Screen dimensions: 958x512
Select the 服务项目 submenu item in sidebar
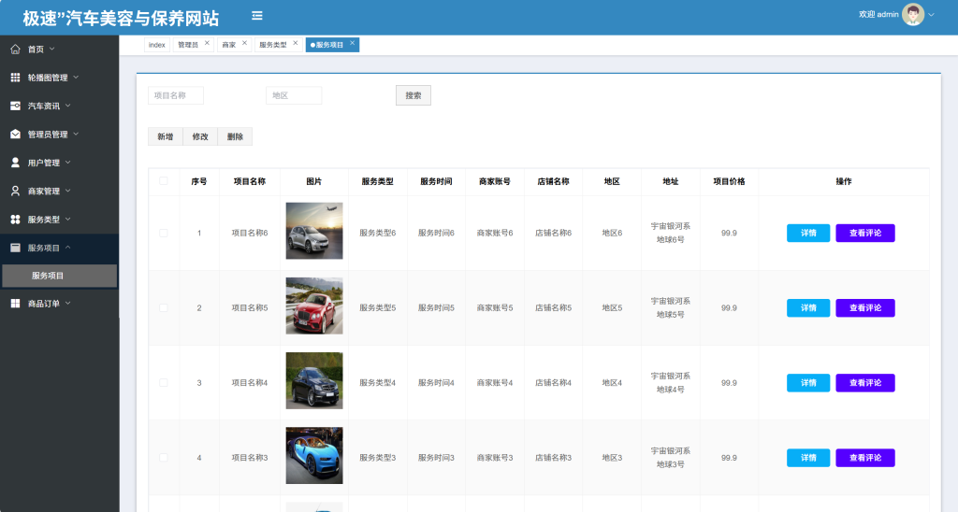(x=59, y=276)
